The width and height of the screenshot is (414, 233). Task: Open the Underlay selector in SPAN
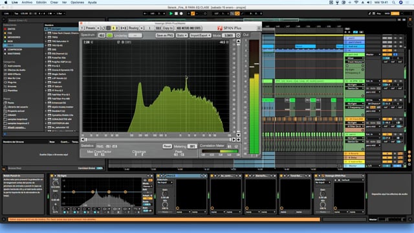tap(135, 36)
